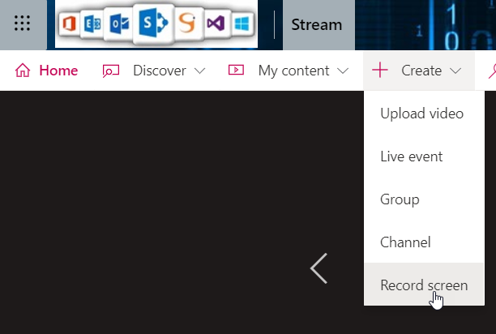Click the orange S icon in banner
496x334 pixels.
187,24
